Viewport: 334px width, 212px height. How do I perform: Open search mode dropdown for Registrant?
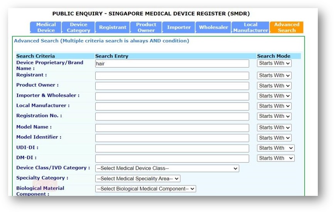coord(274,76)
